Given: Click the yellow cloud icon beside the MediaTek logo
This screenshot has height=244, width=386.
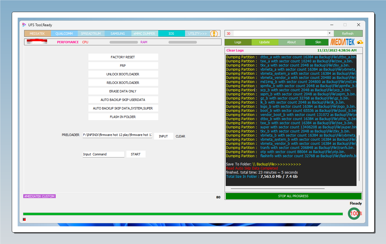Looking at the screenshot, I should 360,42.
